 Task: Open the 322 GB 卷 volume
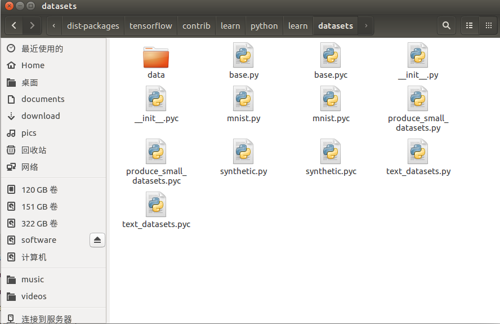tap(53, 224)
